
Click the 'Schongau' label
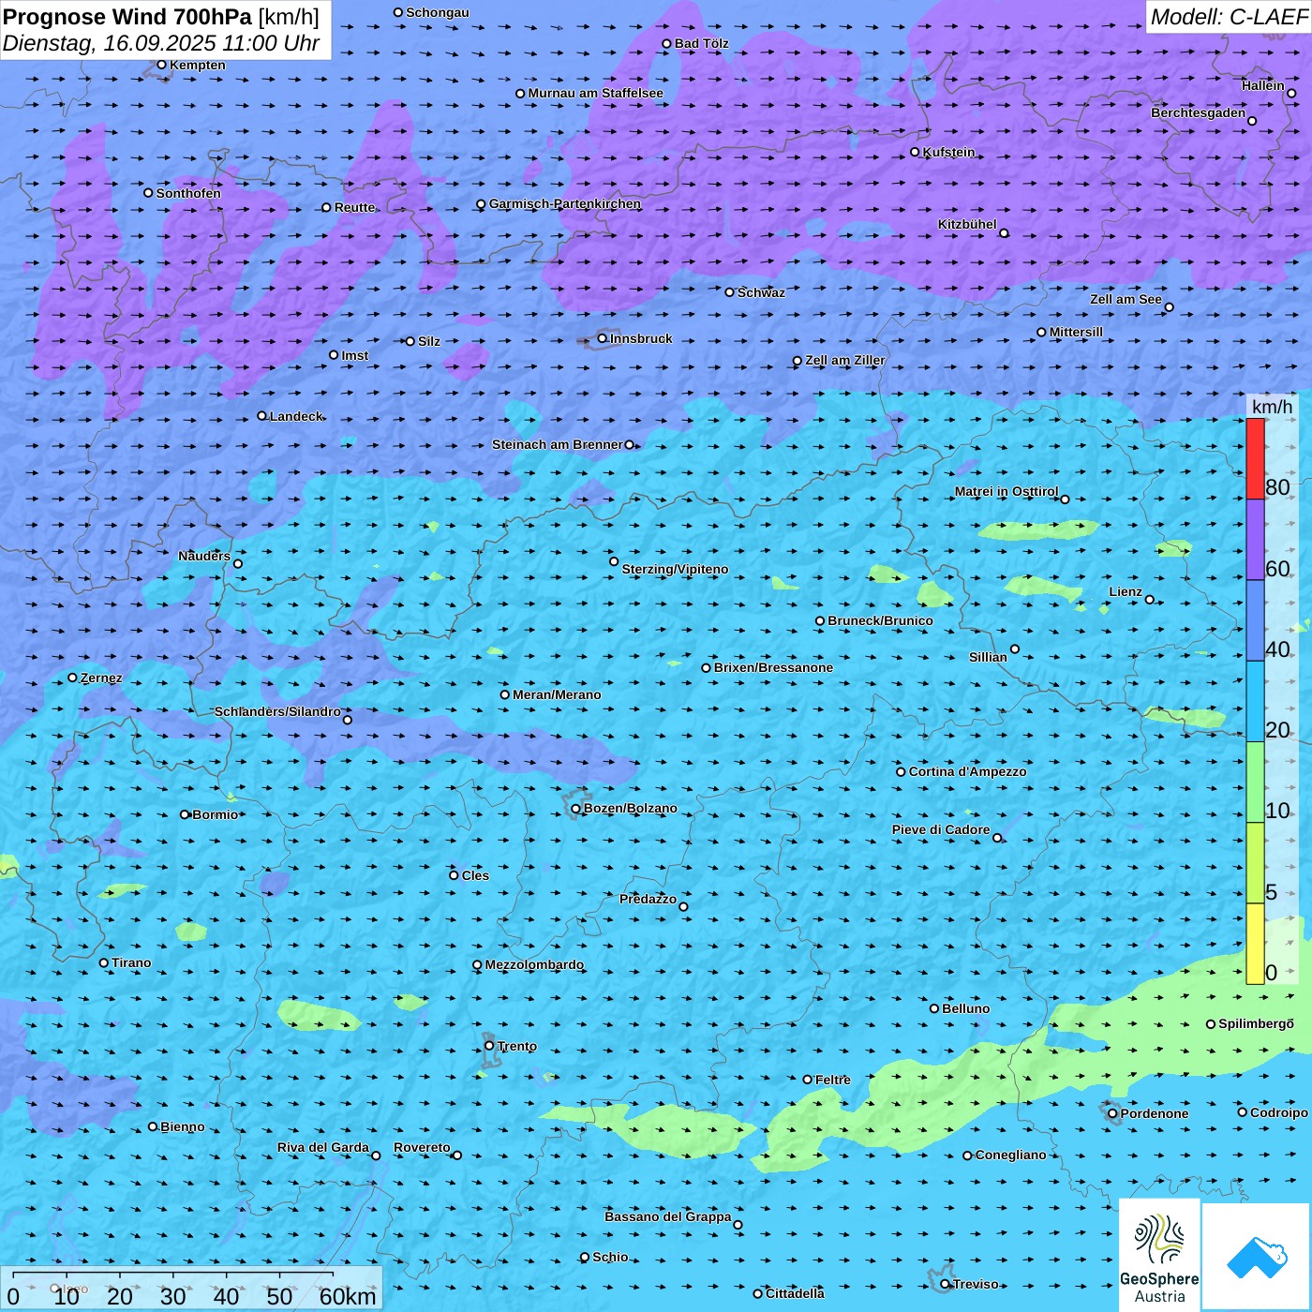click(438, 12)
